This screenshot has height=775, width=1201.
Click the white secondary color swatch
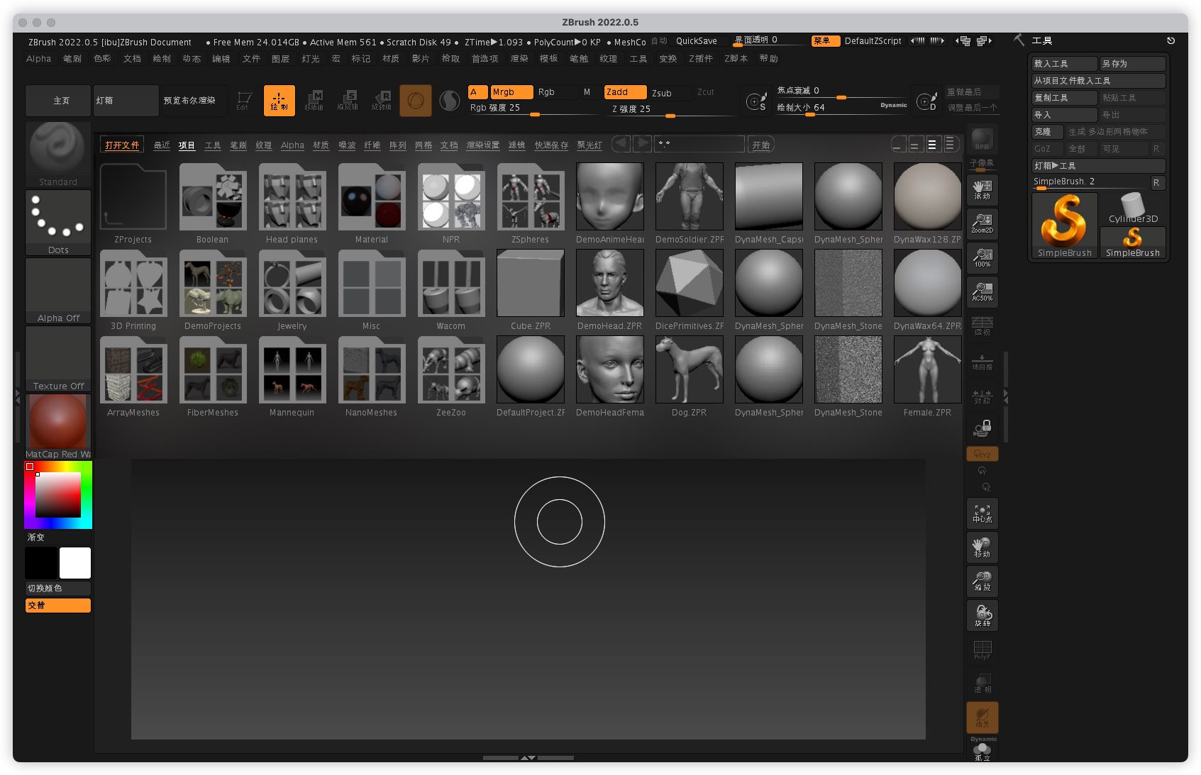coord(74,563)
